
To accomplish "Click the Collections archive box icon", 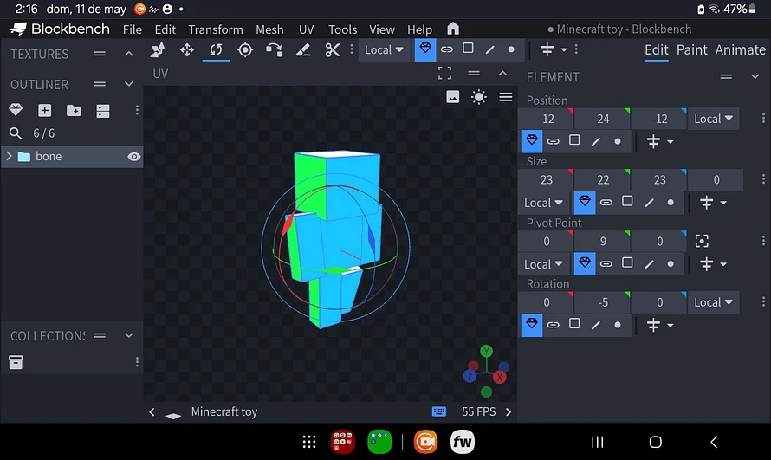I will (16, 362).
